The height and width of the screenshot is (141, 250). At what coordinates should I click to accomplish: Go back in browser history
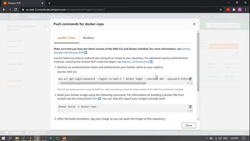point(4,9)
